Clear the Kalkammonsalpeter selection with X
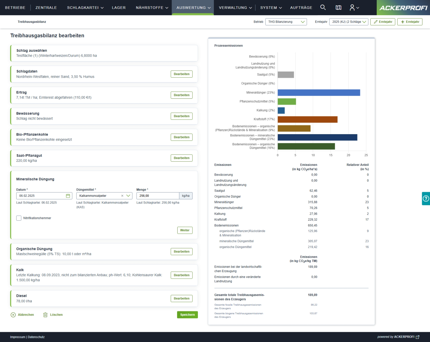This screenshot has width=430, height=342. (122, 196)
